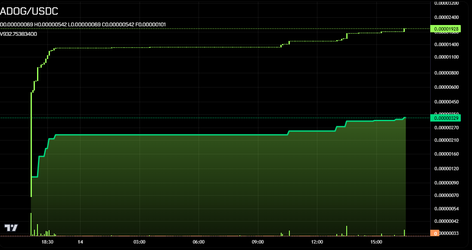
Task: Click the 12:00 time axis label
Action: pyautogui.click(x=317, y=242)
